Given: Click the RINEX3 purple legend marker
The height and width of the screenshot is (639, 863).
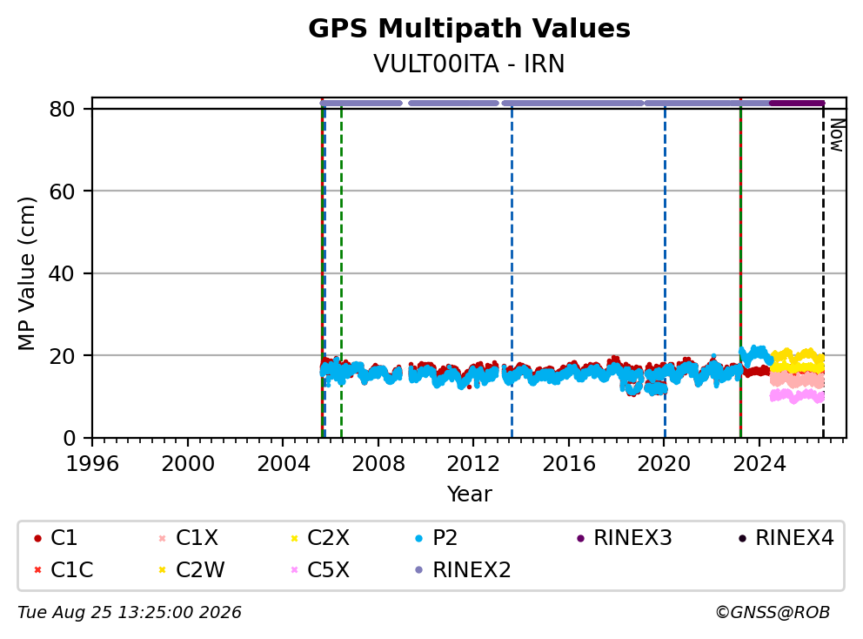Looking at the screenshot, I should [x=580, y=538].
